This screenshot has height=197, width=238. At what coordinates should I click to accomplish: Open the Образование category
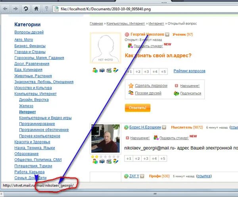point(27,154)
